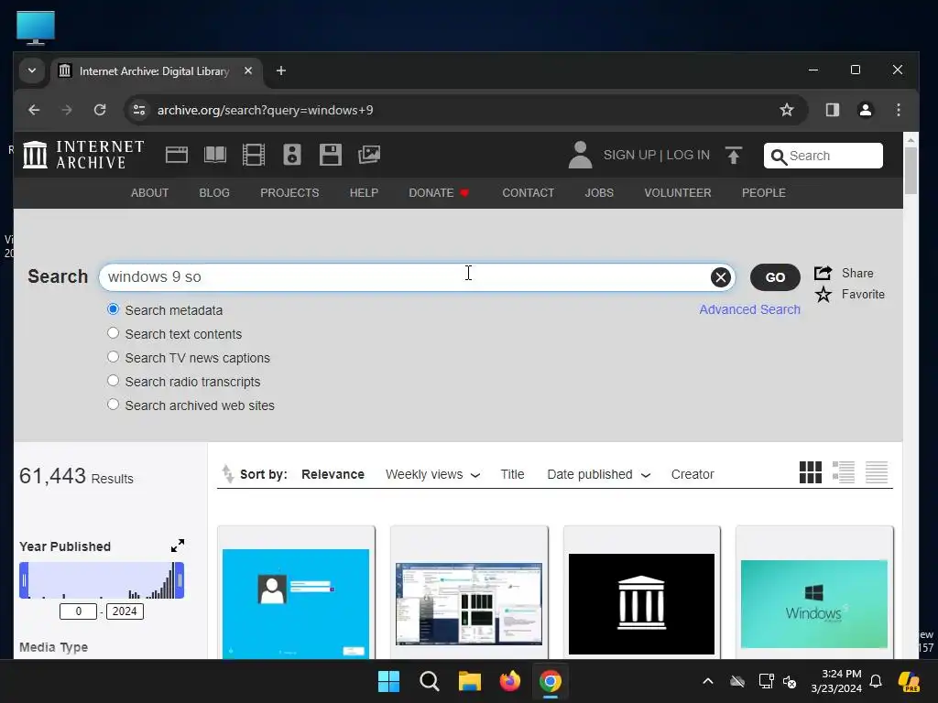Image resolution: width=938 pixels, height=703 pixels.
Task: Clear the search query with X
Action: tap(720, 277)
